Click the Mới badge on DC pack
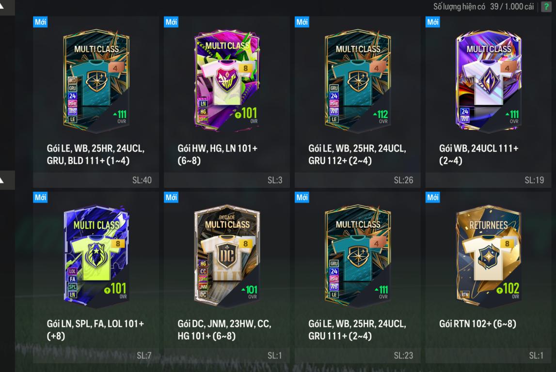The height and width of the screenshot is (372, 556). 171,197
